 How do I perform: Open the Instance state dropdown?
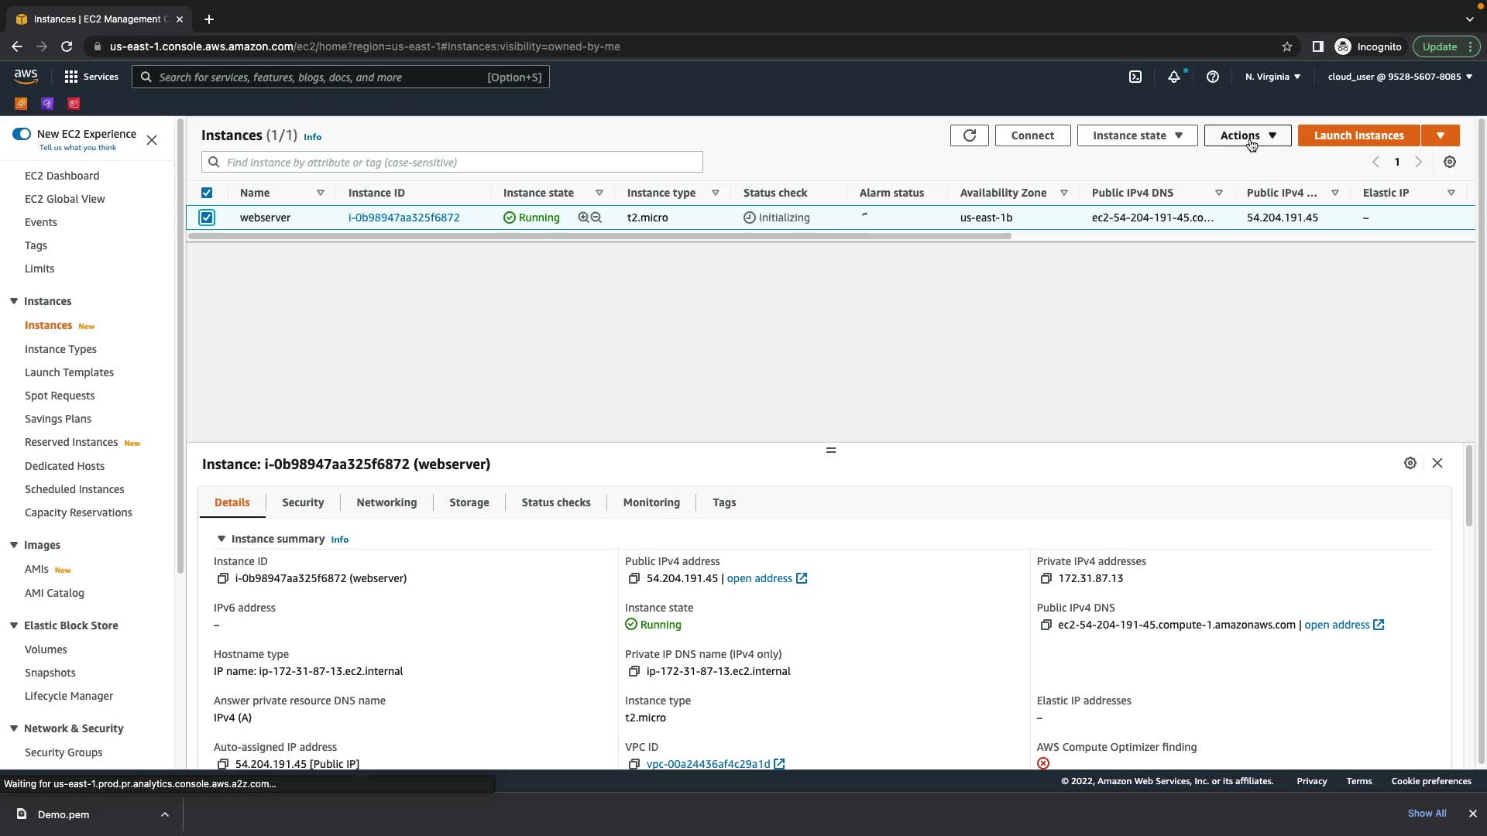(x=1137, y=135)
